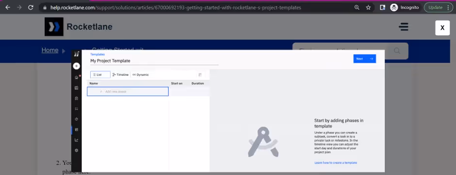
Task: Click the browser forward arrow
Action: 19,8
